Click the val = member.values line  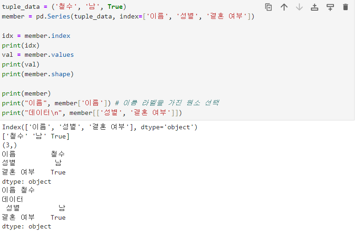coord(38,55)
